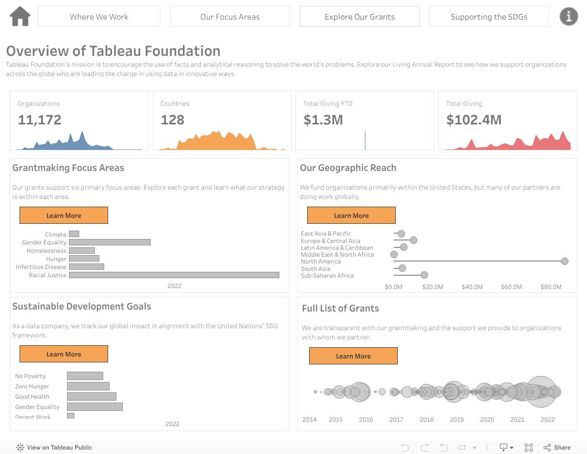Click the $1.3M Total Giving YTD value
587x454 pixels.
coord(323,119)
